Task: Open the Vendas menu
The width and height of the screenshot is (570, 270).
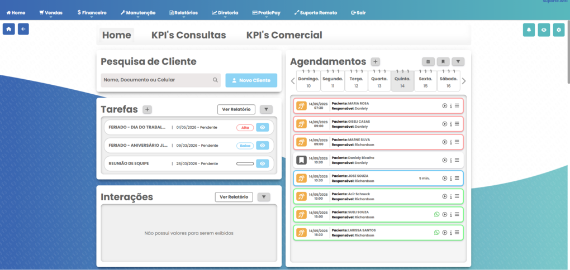Action: coord(51,13)
